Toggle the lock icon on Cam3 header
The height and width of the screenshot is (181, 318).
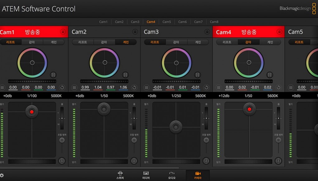(207, 32)
